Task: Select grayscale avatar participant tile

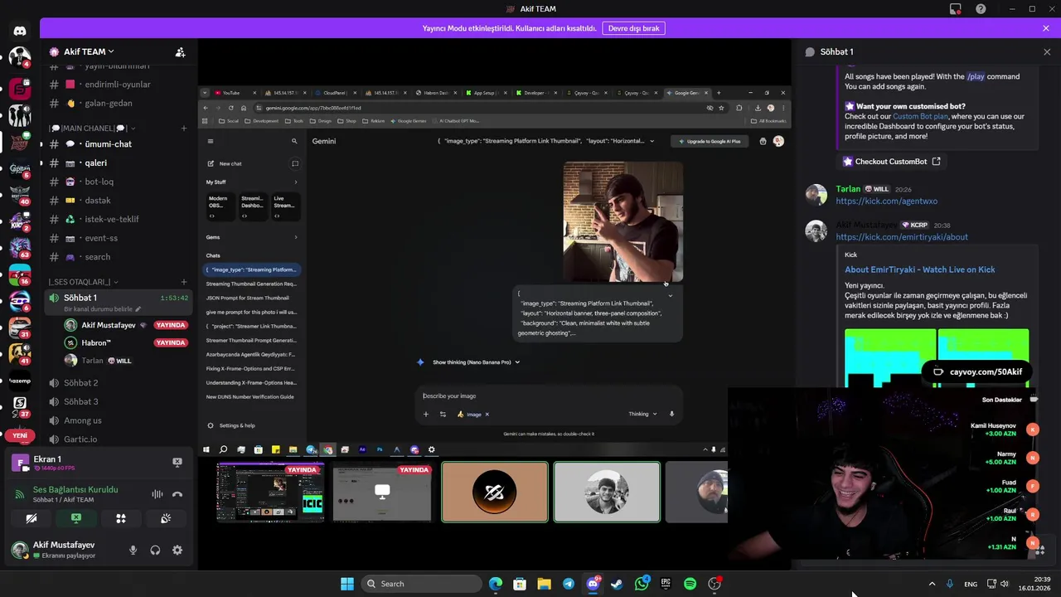Action: 607,492
